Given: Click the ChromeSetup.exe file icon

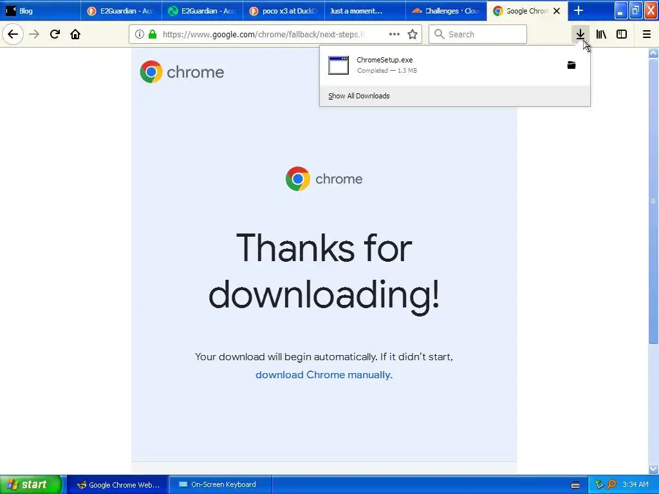Looking at the screenshot, I should click(339, 65).
